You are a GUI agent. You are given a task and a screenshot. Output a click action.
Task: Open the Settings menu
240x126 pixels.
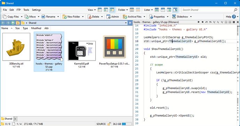pyautogui.click(x=37, y=10)
